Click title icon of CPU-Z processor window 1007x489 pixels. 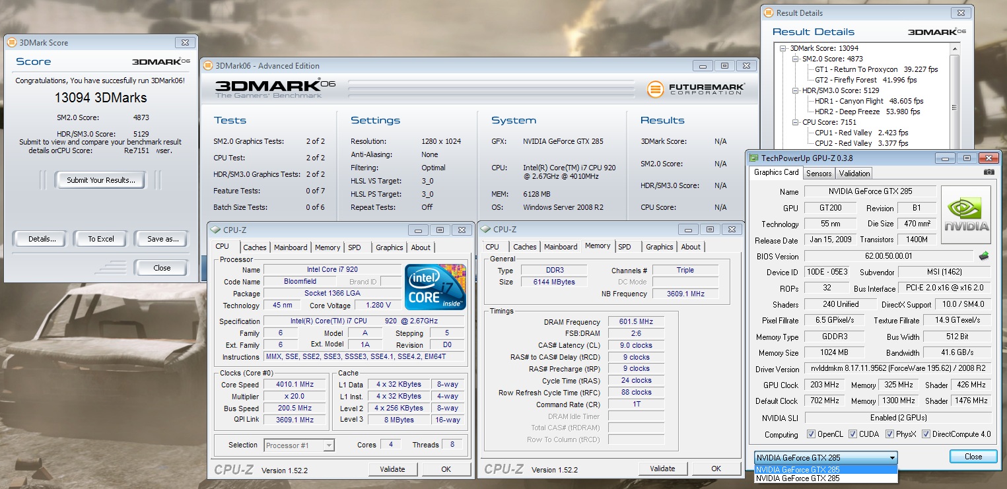[217, 230]
